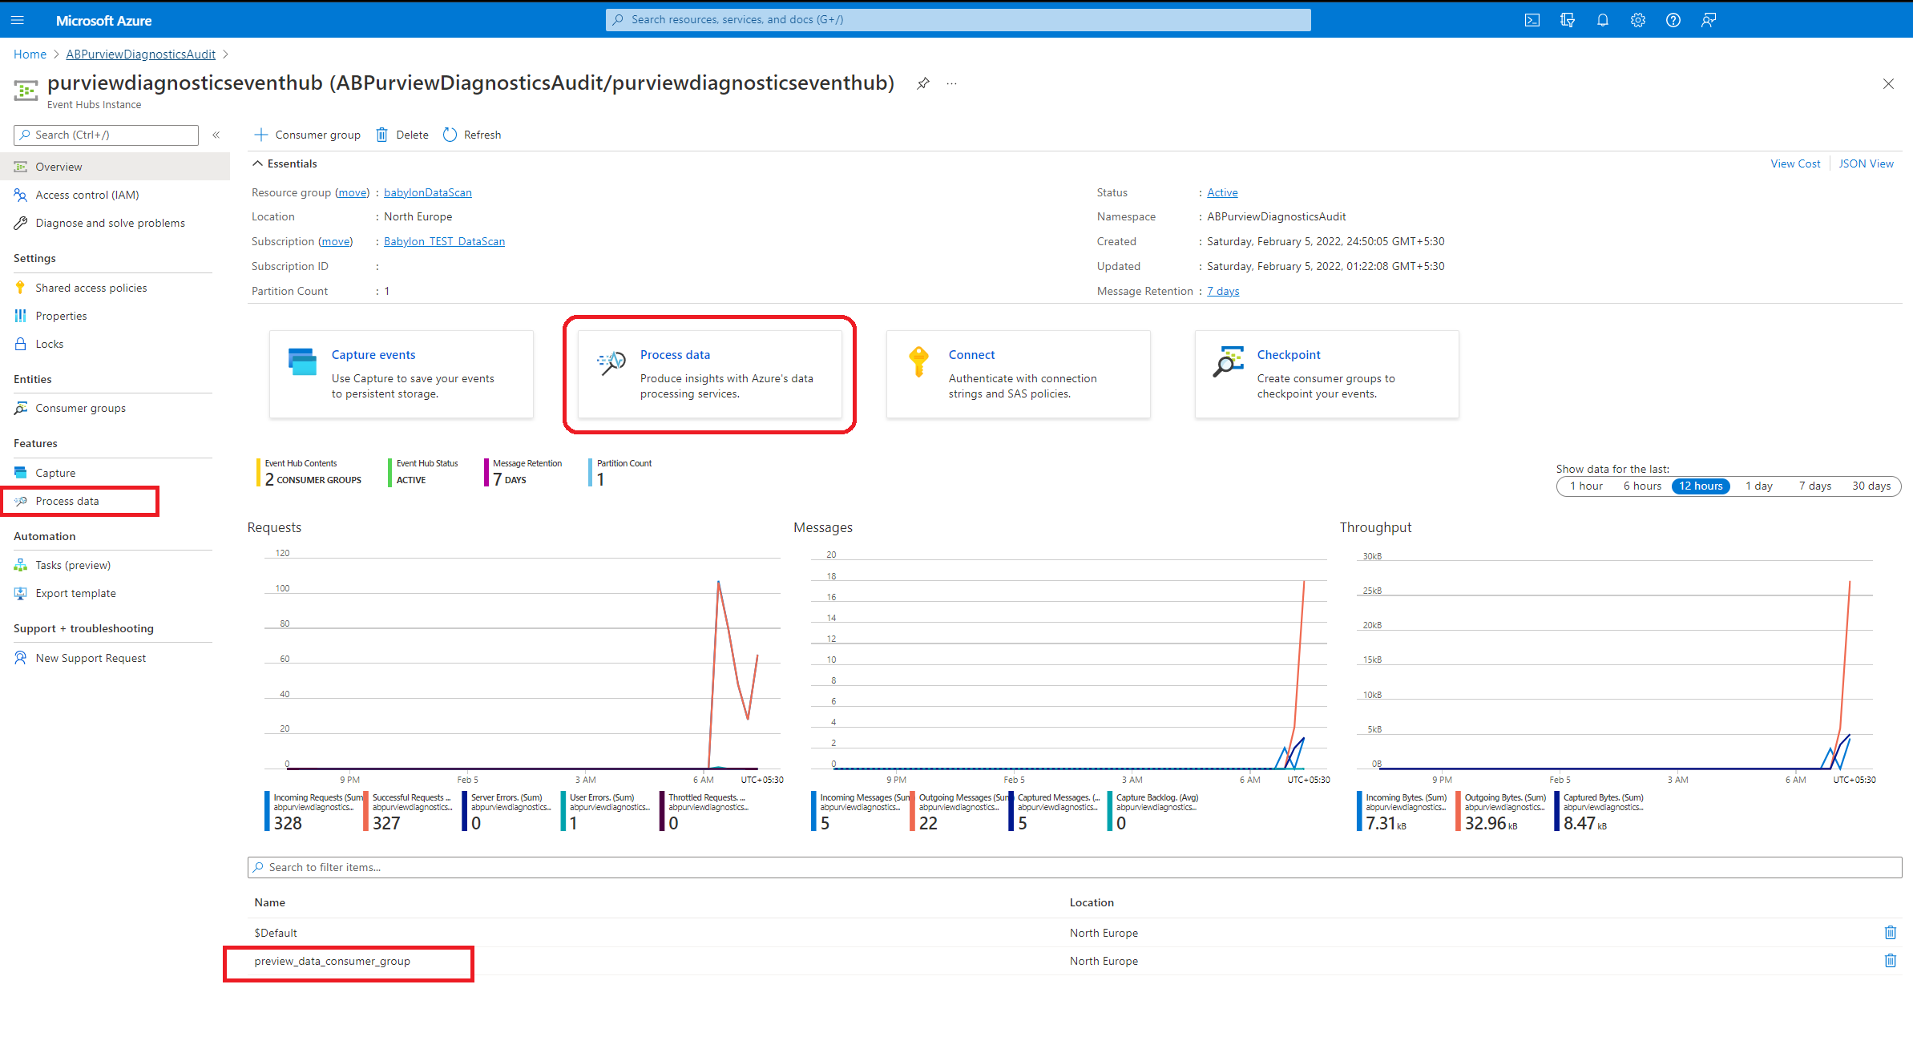Click the Delete toolbar button
The image size is (1913, 1053).
point(402,135)
